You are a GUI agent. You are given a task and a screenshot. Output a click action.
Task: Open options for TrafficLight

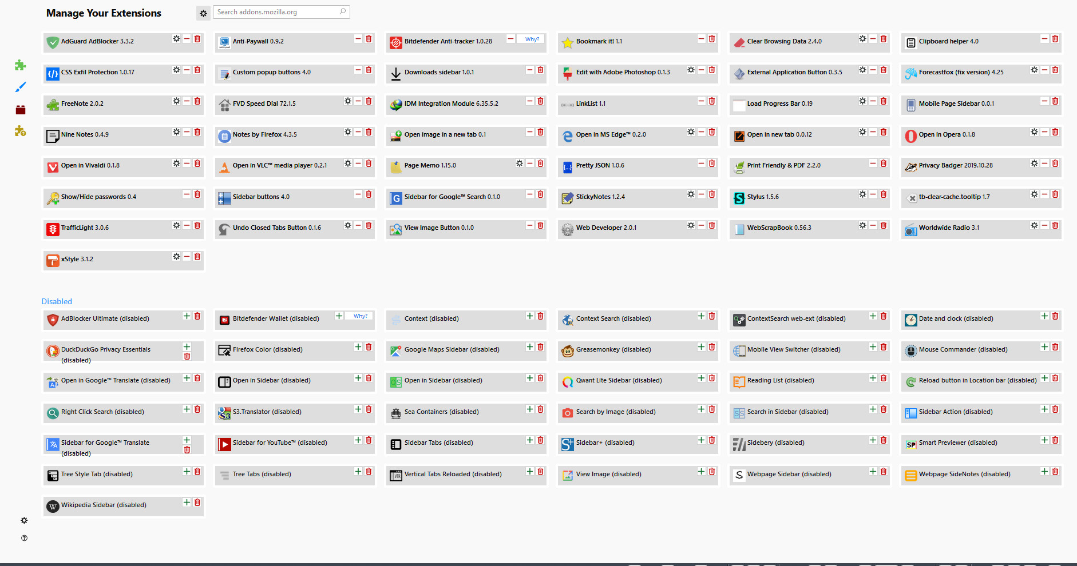click(176, 225)
